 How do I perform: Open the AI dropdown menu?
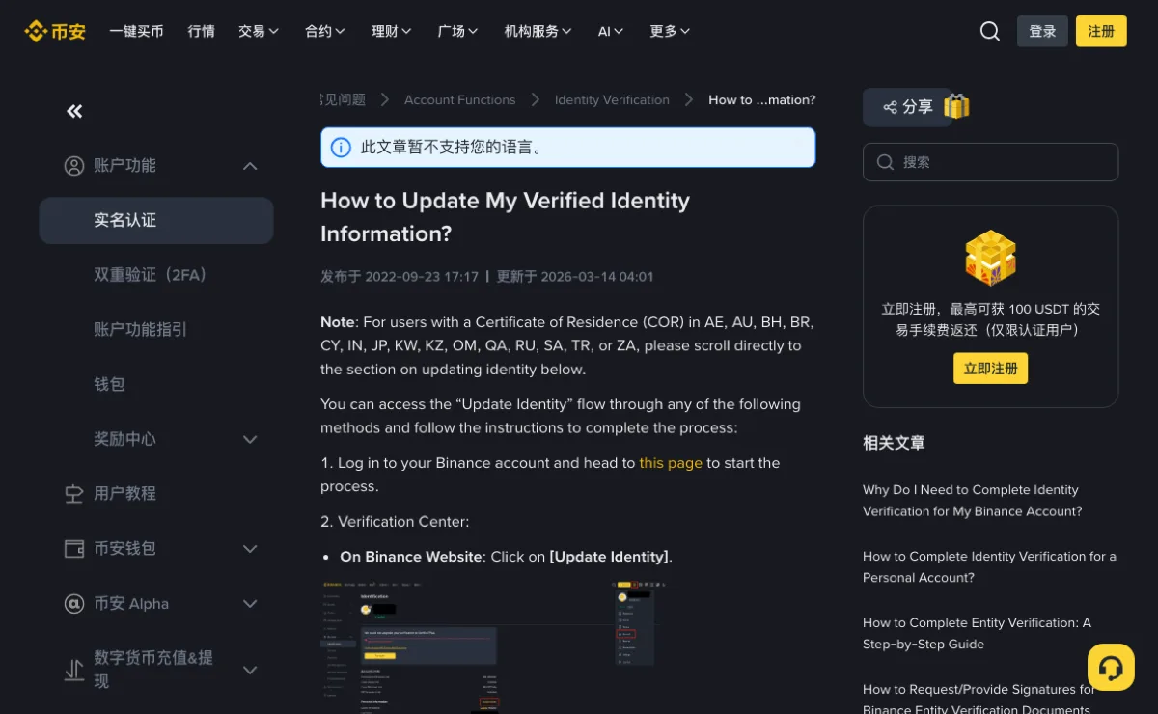[611, 31]
